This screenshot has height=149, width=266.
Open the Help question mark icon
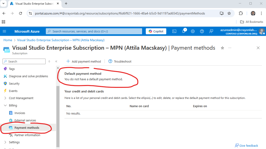202,31
